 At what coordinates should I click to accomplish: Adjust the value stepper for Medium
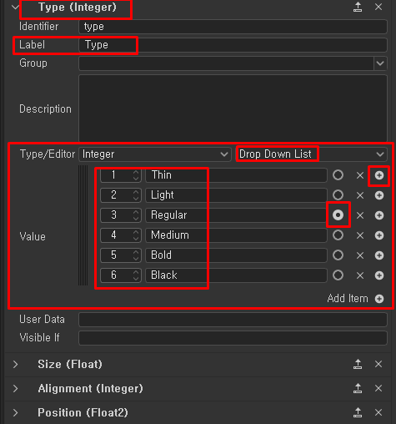coord(136,235)
